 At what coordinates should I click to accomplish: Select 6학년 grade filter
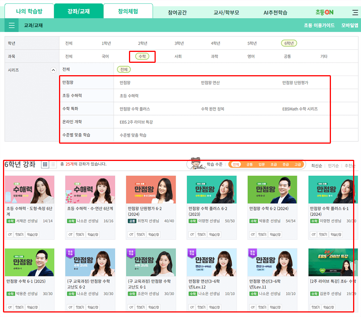click(x=289, y=43)
